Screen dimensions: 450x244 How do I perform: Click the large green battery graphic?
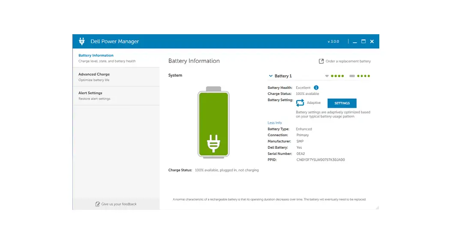click(x=213, y=123)
